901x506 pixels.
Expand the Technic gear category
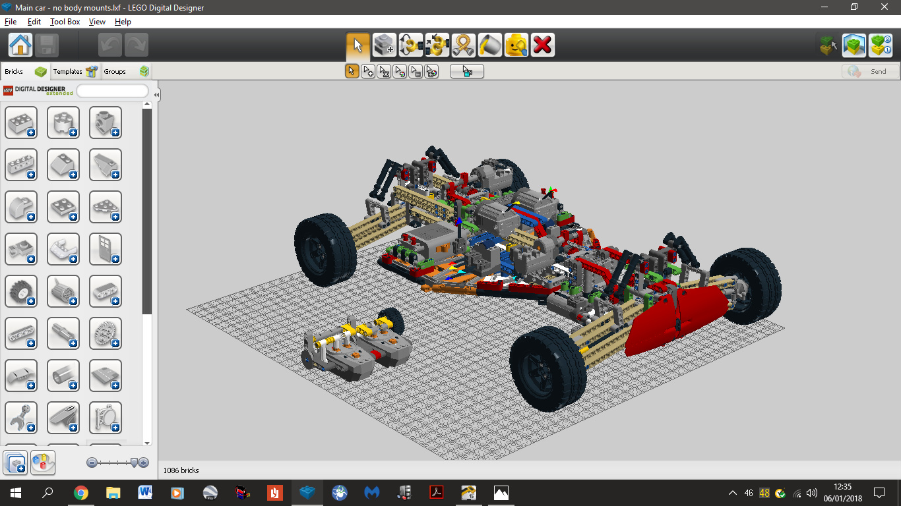coord(106,333)
